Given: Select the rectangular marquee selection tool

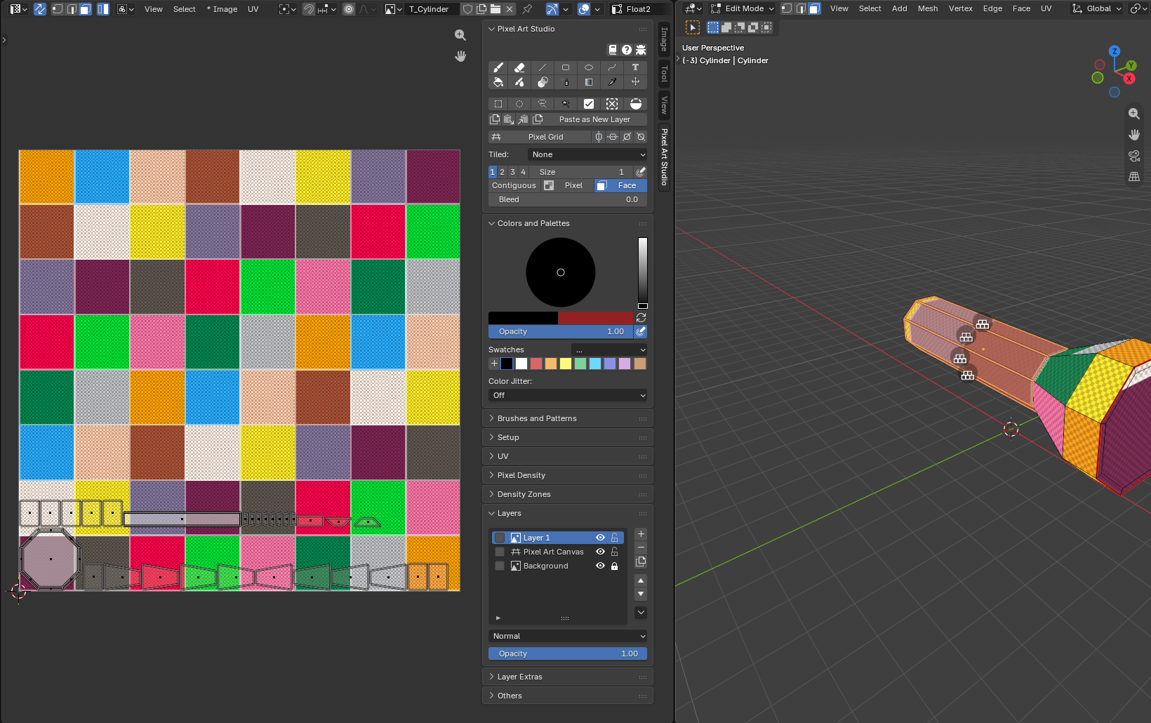Looking at the screenshot, I should coord(498,104).
